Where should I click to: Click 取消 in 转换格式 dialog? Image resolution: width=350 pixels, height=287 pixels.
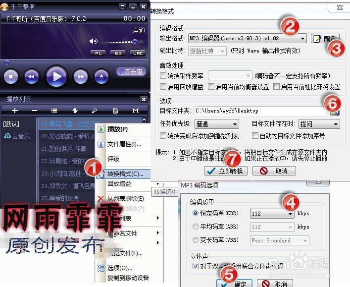pos(274,171)
